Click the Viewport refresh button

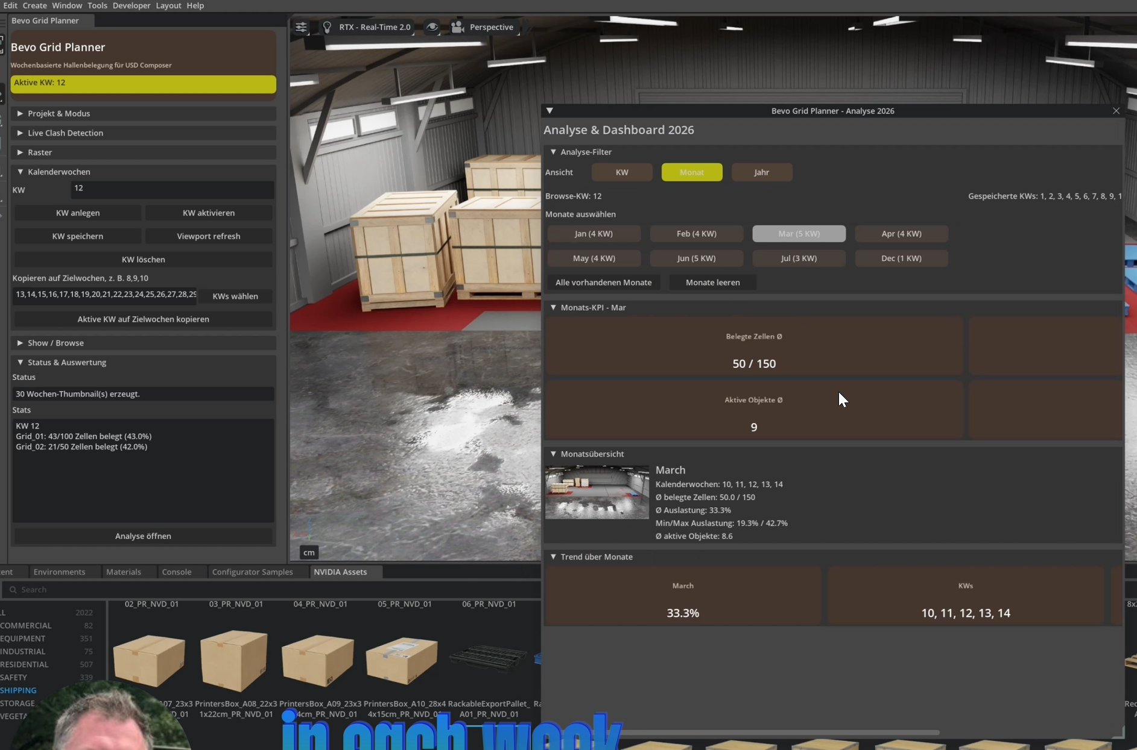[x=209, y=236]
